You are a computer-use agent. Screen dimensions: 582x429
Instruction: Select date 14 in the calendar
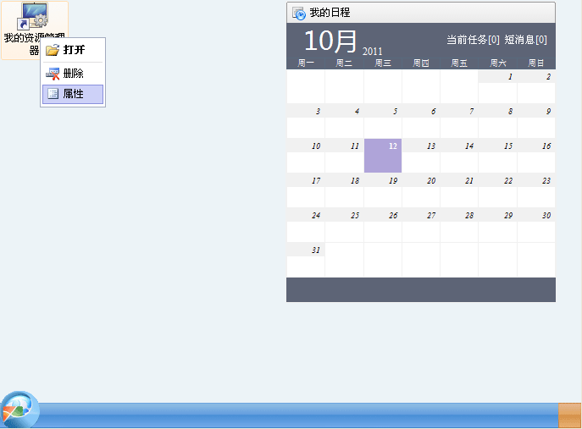click(x=459, y=156)
